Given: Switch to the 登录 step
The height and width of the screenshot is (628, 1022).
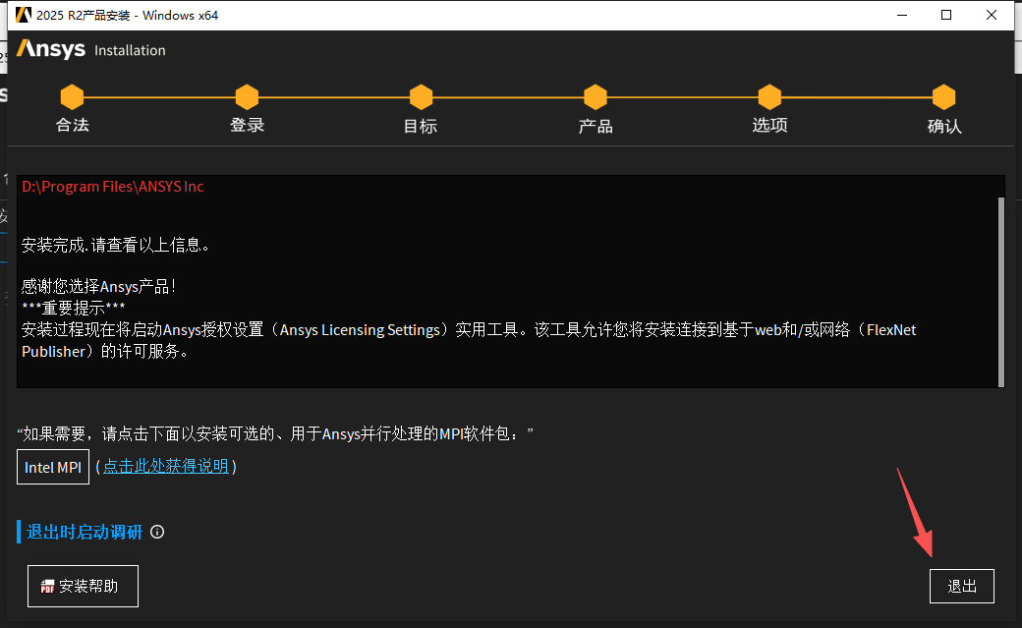Looking at the screenshot, I should coord(246,97).
